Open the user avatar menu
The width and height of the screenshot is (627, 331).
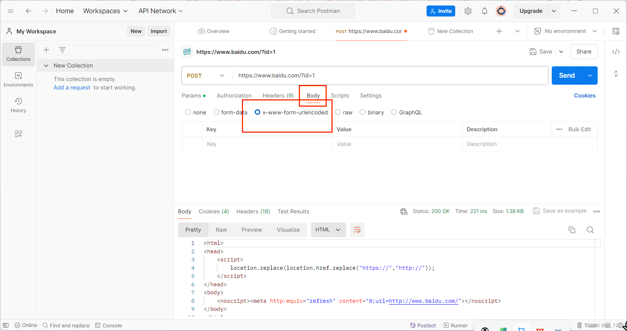[501, 11]
